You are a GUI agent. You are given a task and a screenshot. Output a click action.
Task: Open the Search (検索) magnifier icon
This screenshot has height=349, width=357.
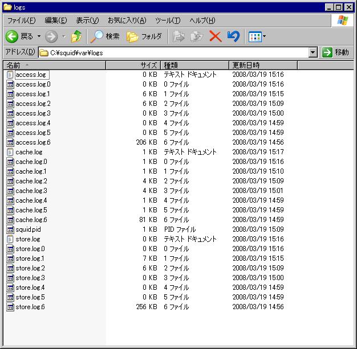[96, 36]
